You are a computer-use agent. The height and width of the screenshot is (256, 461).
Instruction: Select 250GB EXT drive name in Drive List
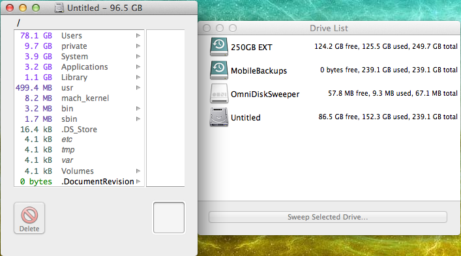pyautogui.click(x=252, y=48)
